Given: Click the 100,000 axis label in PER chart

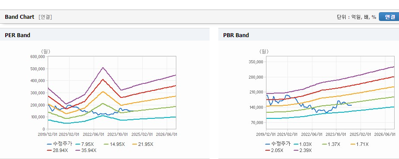Looking at the screenshot, I should click(x=38, y=117).
